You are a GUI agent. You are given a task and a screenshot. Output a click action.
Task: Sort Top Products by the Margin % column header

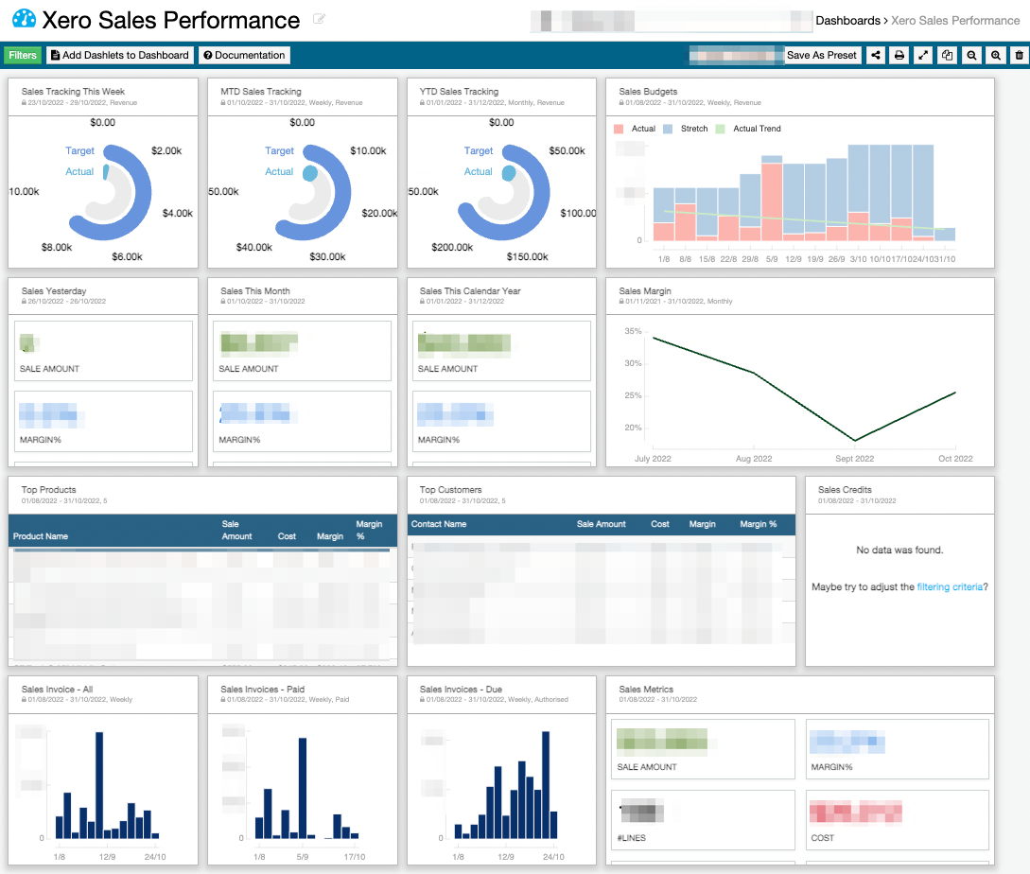click(369, 530)
